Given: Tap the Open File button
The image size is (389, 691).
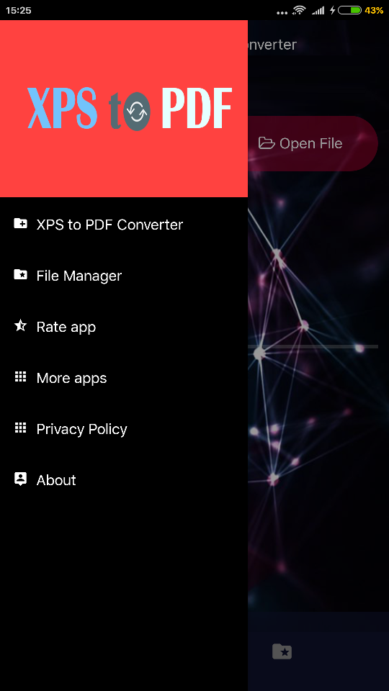Looking at the screenshot, I should pyautogui.click(x=312, y=143).
